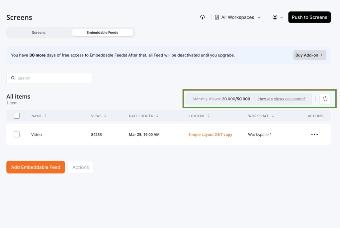Image resolution: width=340 pixels, height=228 pixels.
Task: Check the Video row checkbox
Action: pyautogui.click(x=17, y=134)
